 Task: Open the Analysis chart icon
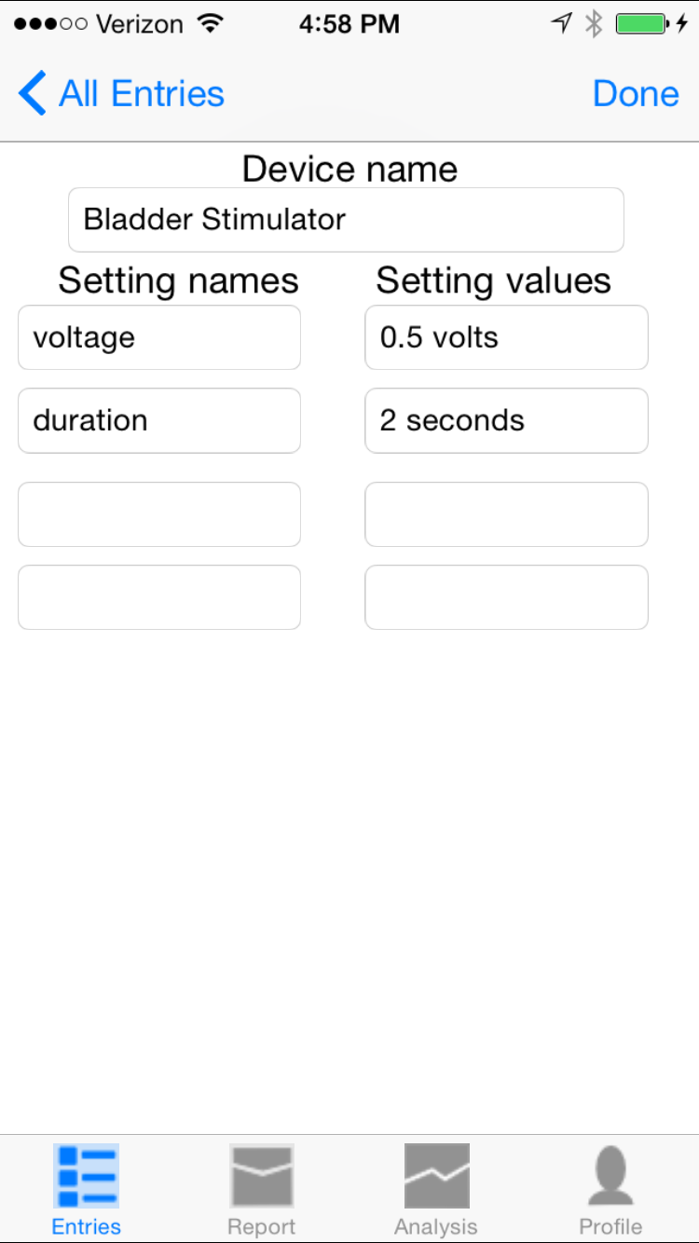(436, 1176)
